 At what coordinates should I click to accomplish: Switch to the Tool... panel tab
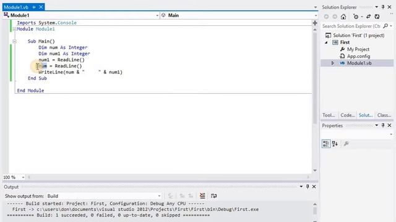(x=329, y=115)
